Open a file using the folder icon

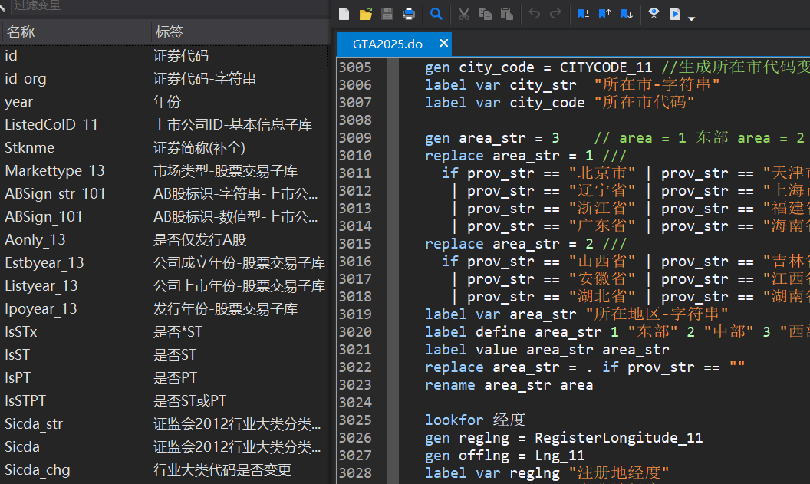(366, 14)
